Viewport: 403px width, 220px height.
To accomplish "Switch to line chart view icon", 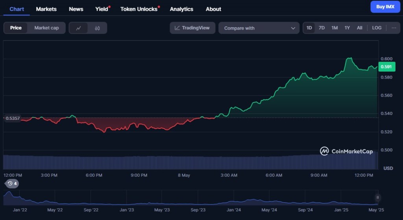I will pos(79,28).
